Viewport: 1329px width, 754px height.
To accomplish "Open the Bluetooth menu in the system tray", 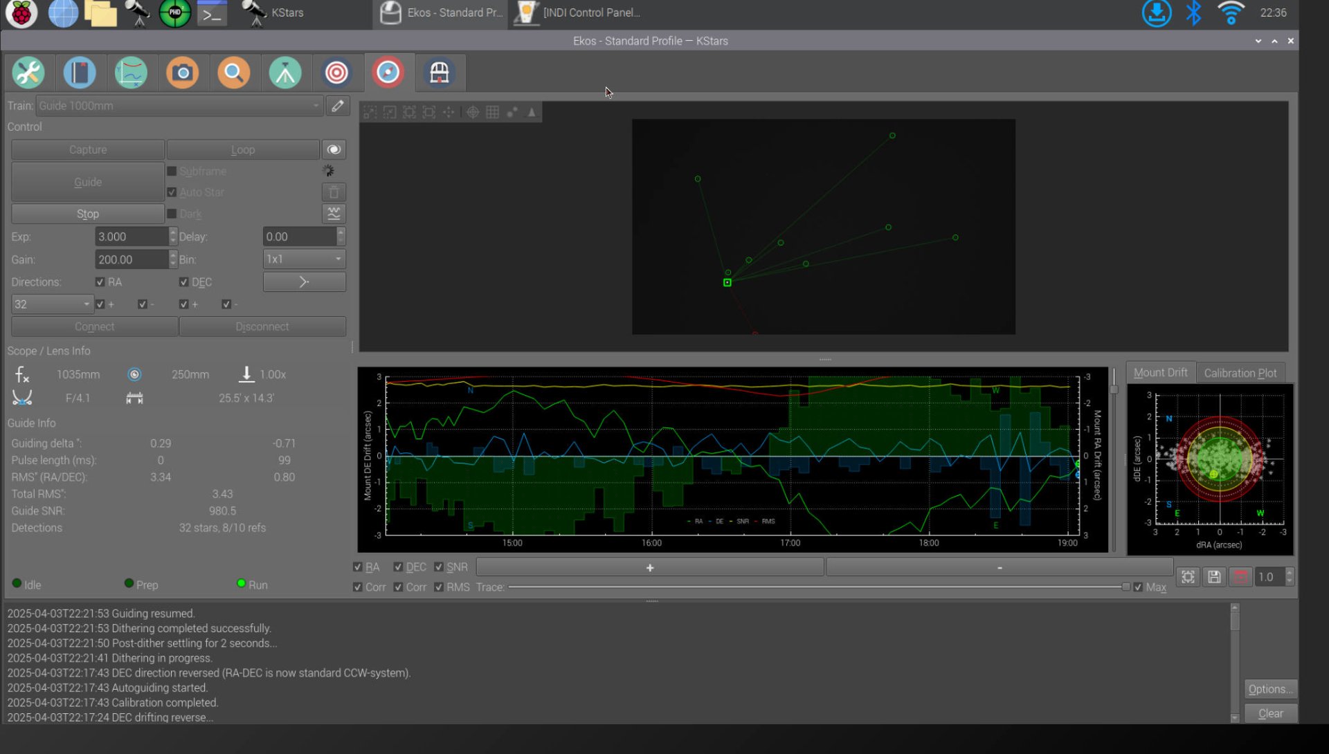I will click(1194, 13).
